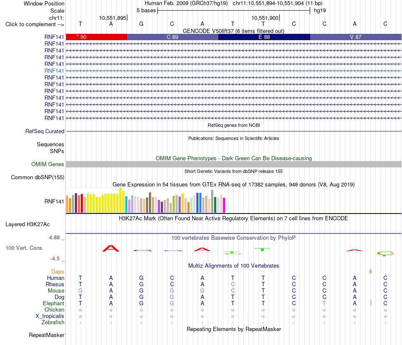The width and height of the screenshot is (402, 345).
Task: Click the GTEx tissue expression bar chart
Action: 146,200
